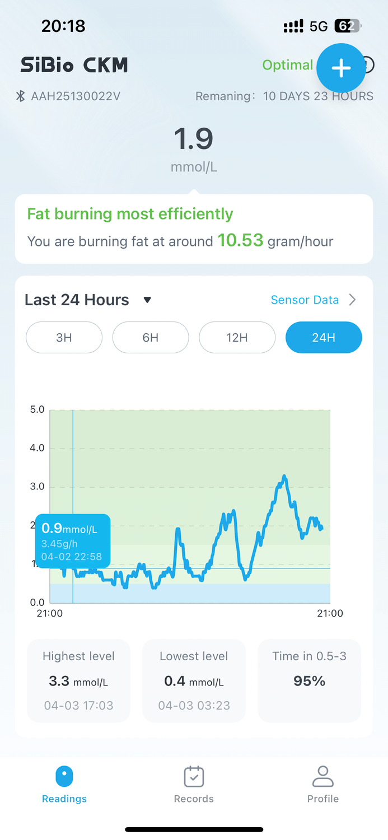Select the 6H time range
Screen dimensions: 388x840
click(x=151, y=337)
